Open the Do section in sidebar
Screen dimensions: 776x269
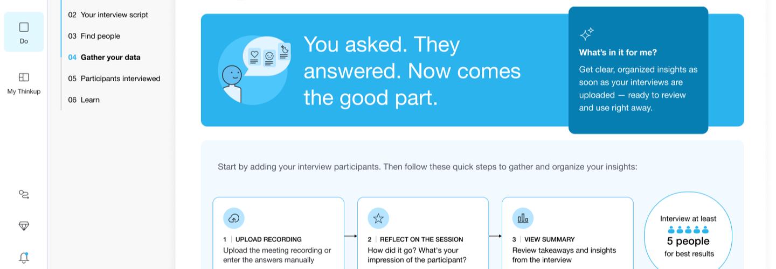coord(24,32)
